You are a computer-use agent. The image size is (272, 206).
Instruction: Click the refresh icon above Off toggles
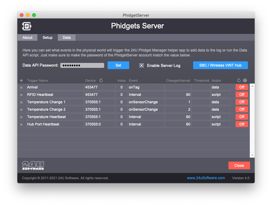(x=239, y=80)
